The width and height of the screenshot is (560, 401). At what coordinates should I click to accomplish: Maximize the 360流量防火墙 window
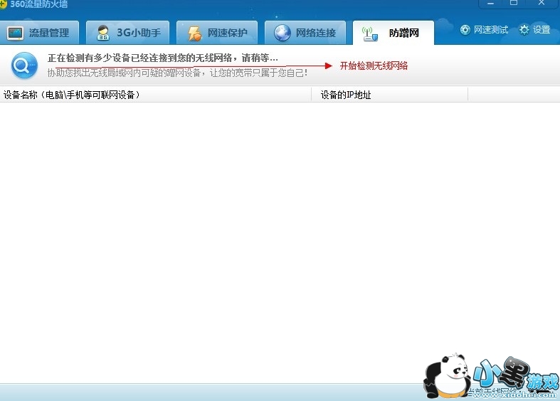click(514, 3)
